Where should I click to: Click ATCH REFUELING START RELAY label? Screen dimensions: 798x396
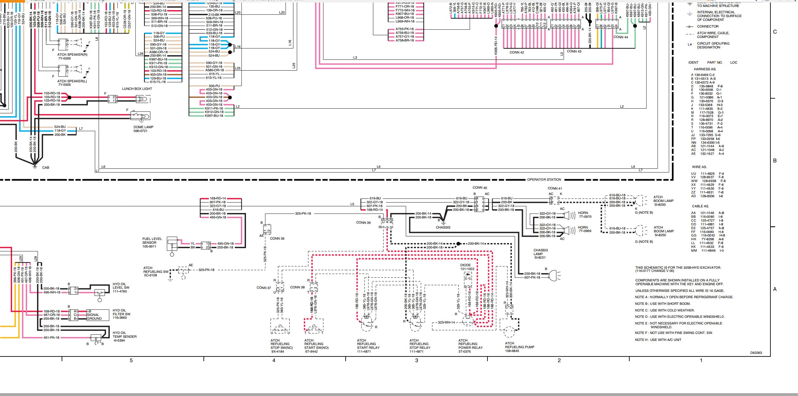pyautogui.click(x=368, y=346)
